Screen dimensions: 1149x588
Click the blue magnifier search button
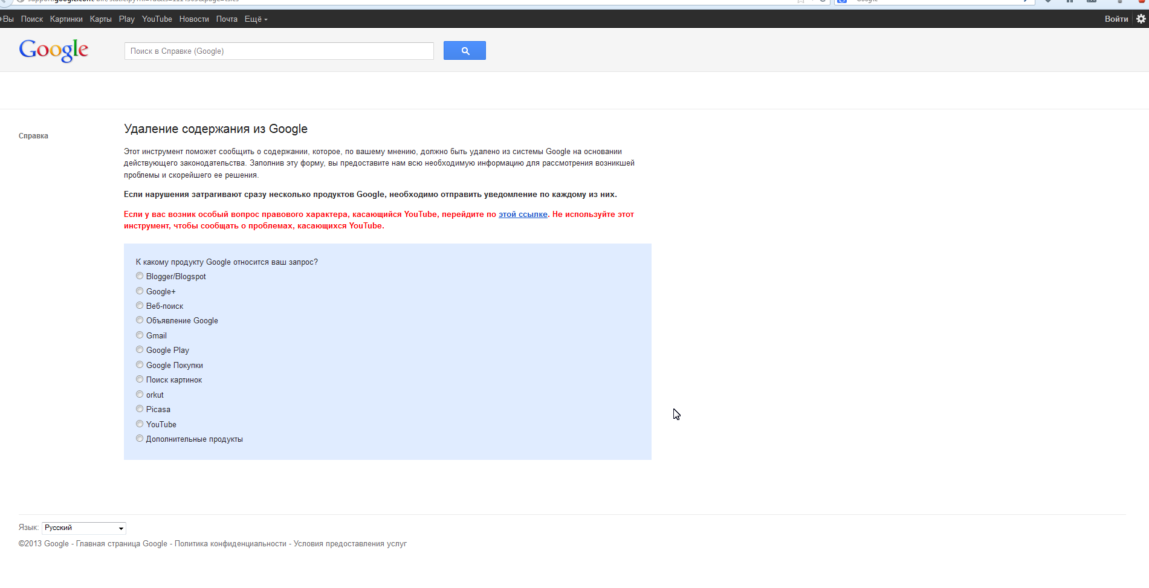pyautogui.click(x=464, y=51)
